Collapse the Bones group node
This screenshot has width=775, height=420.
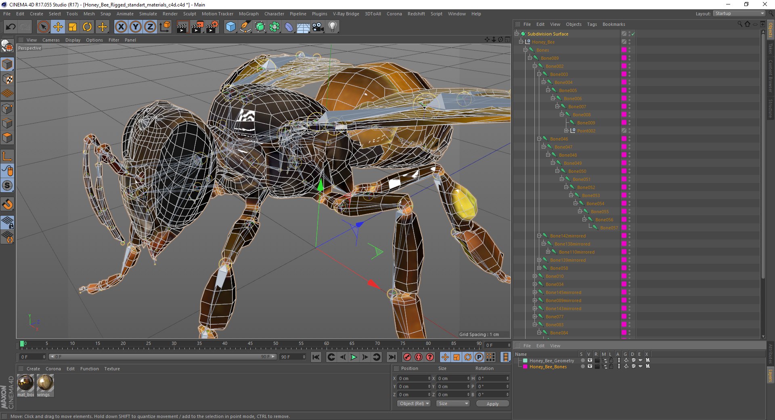click(526, 50)
